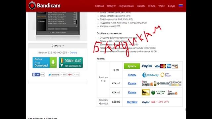
Task: Click the Bandicam +Bandicut table cell
Action: (x=103, y=102)
